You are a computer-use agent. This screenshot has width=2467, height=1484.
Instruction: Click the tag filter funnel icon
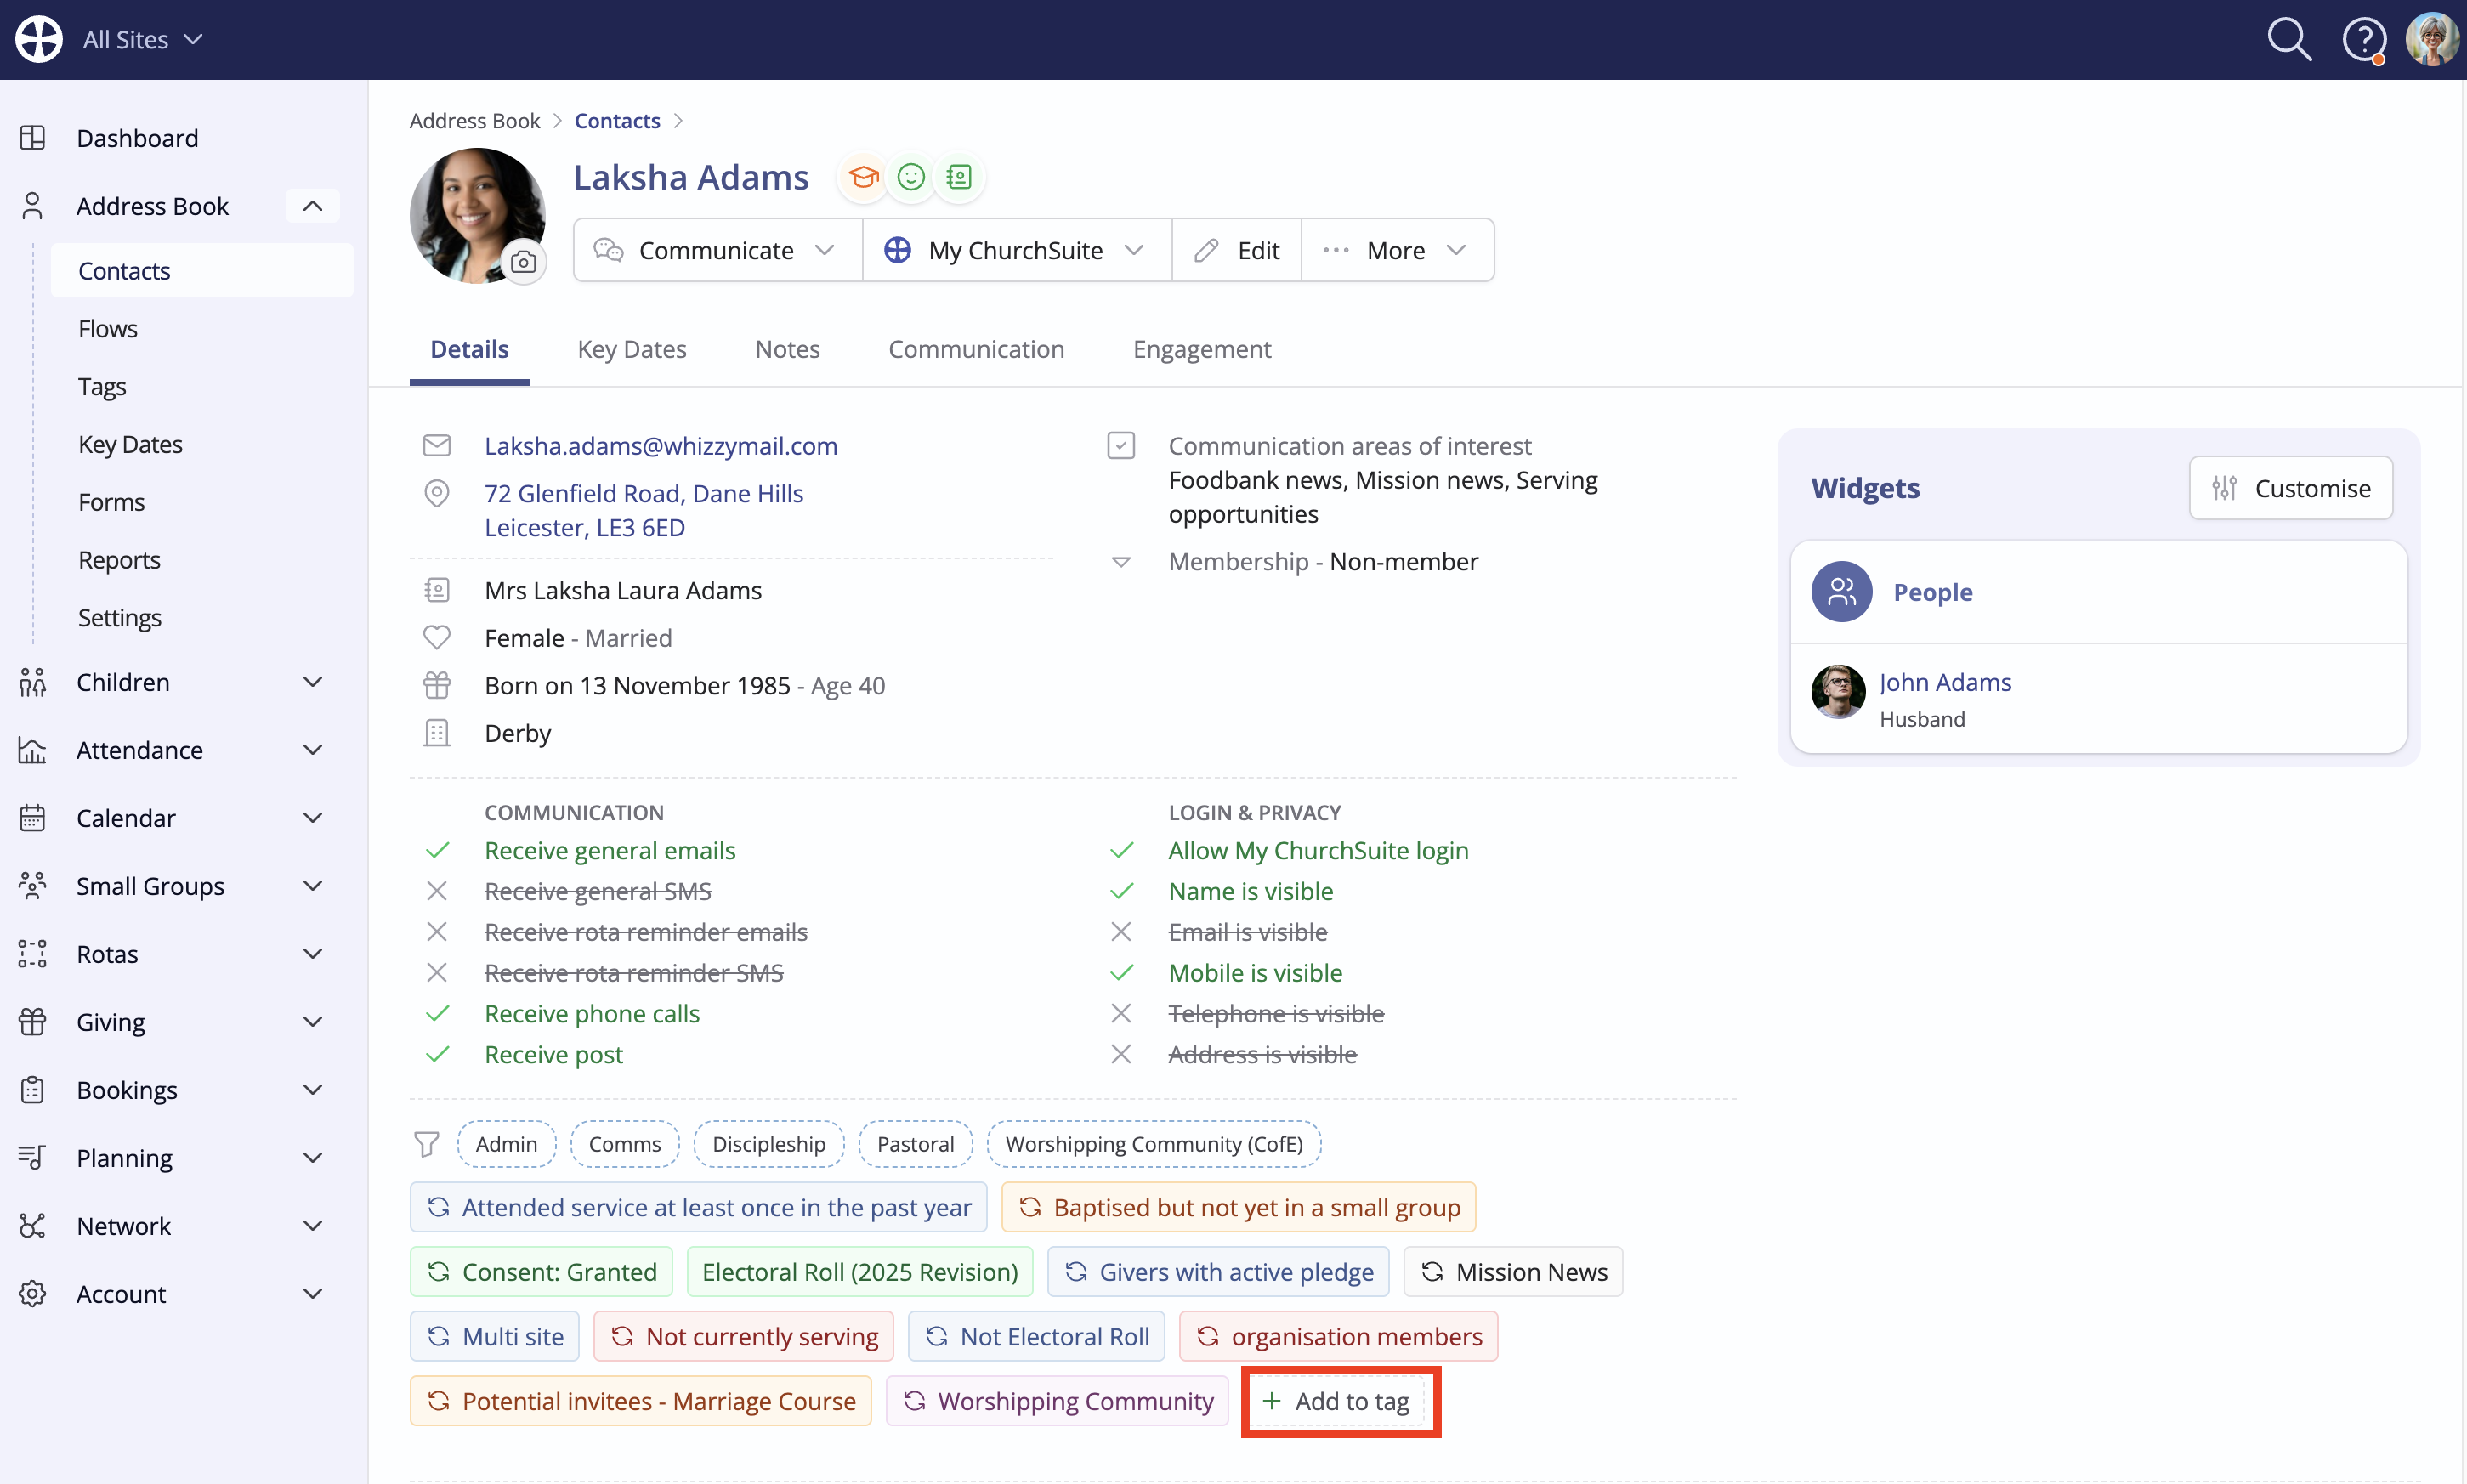coord(427,1144)
